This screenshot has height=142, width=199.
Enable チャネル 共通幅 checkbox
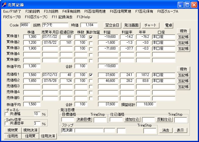pyautogui.click(x=7, y=114)
